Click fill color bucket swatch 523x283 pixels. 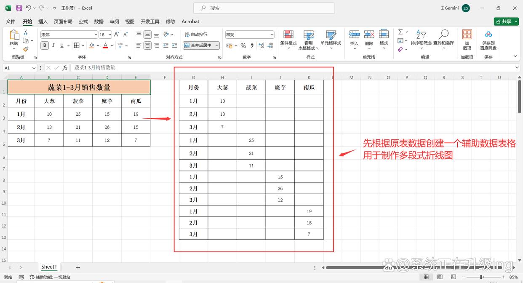tap(91, 45)
